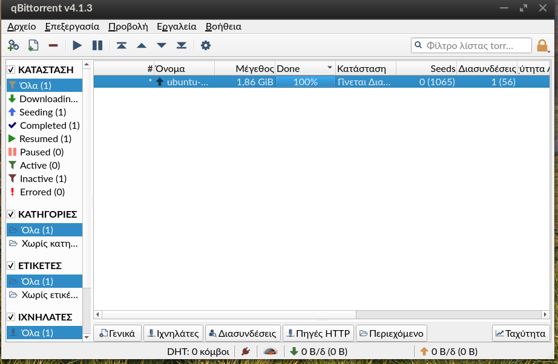Click the sidebar scroll up arrow
The width and height of the screenshot is (558, 364).
point(87,65)
